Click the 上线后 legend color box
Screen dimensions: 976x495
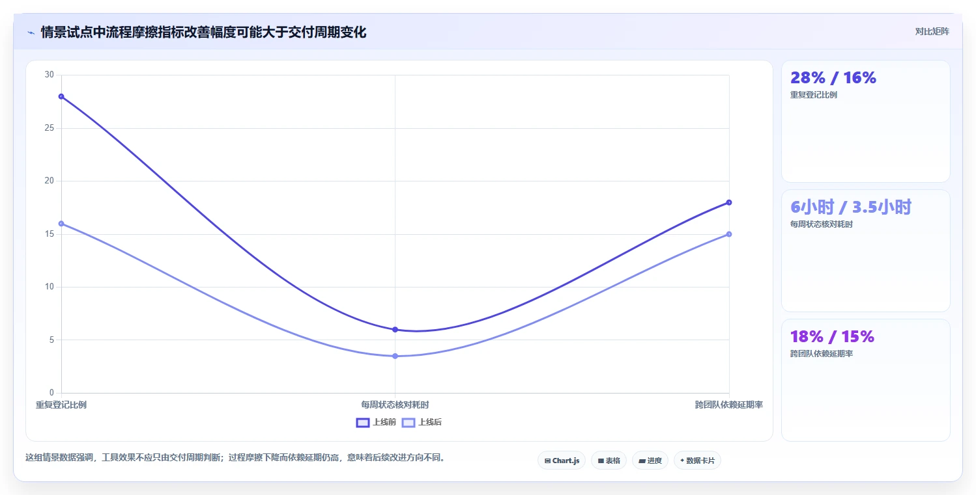tap(409, 423)
